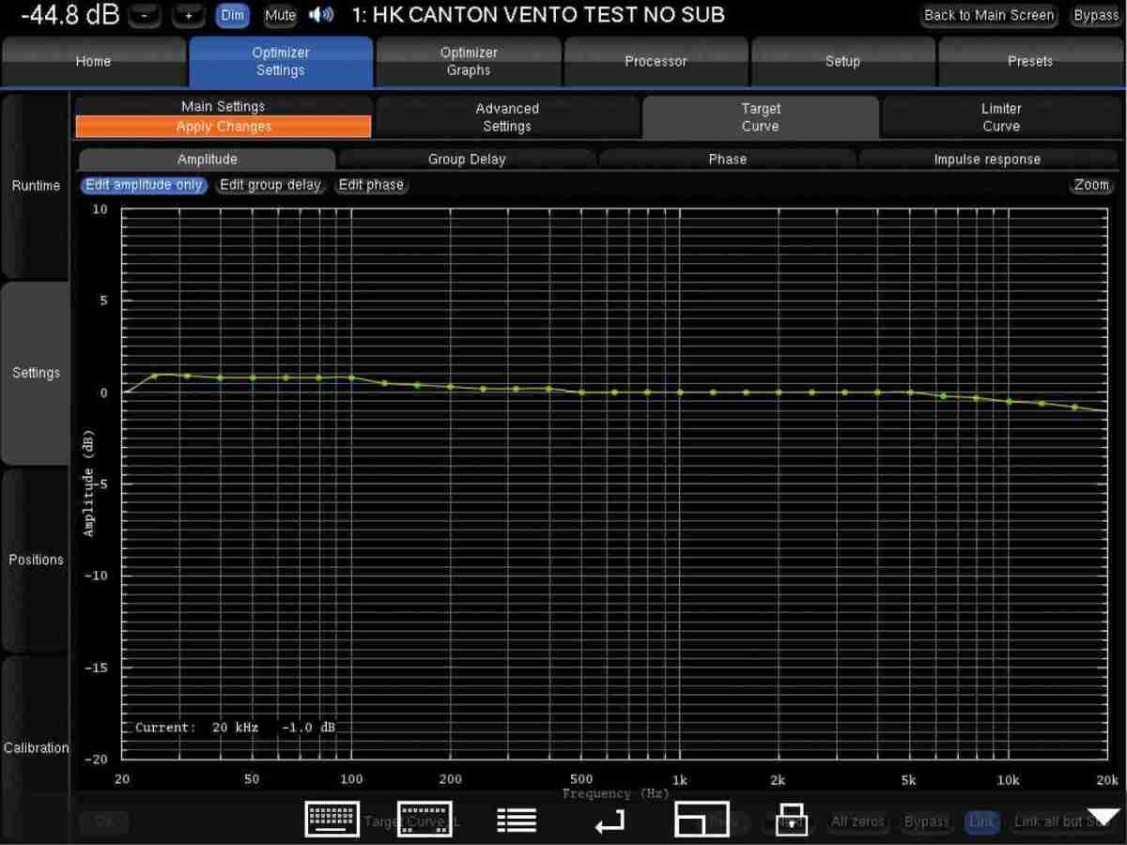
Task: Click the toolbox icon in bottom bar
Action: point(791,820)
